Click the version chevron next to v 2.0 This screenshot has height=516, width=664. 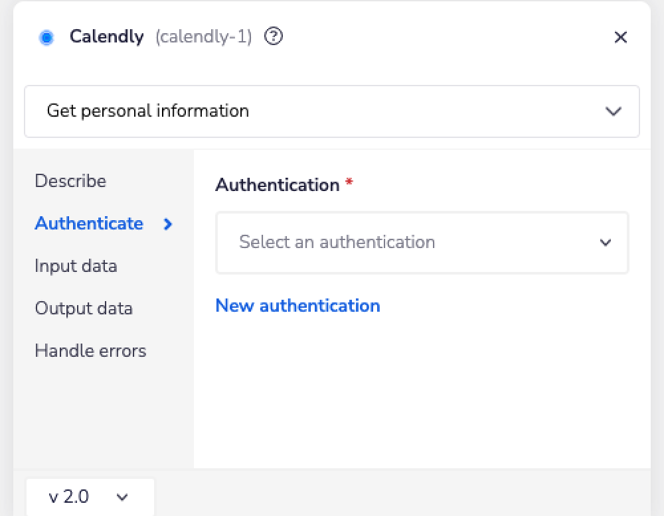click(122, 497)
